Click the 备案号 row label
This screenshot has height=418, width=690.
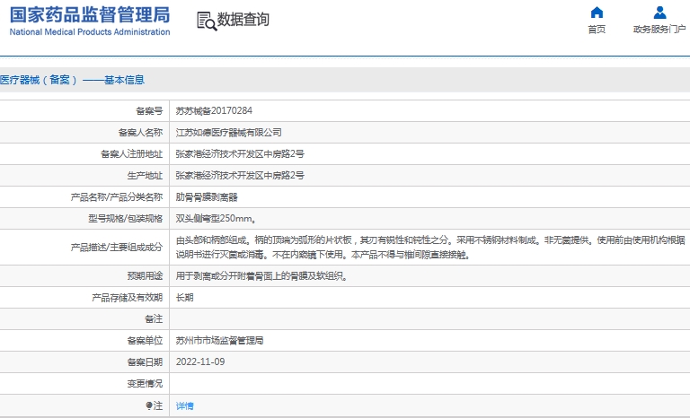(149, 110)
